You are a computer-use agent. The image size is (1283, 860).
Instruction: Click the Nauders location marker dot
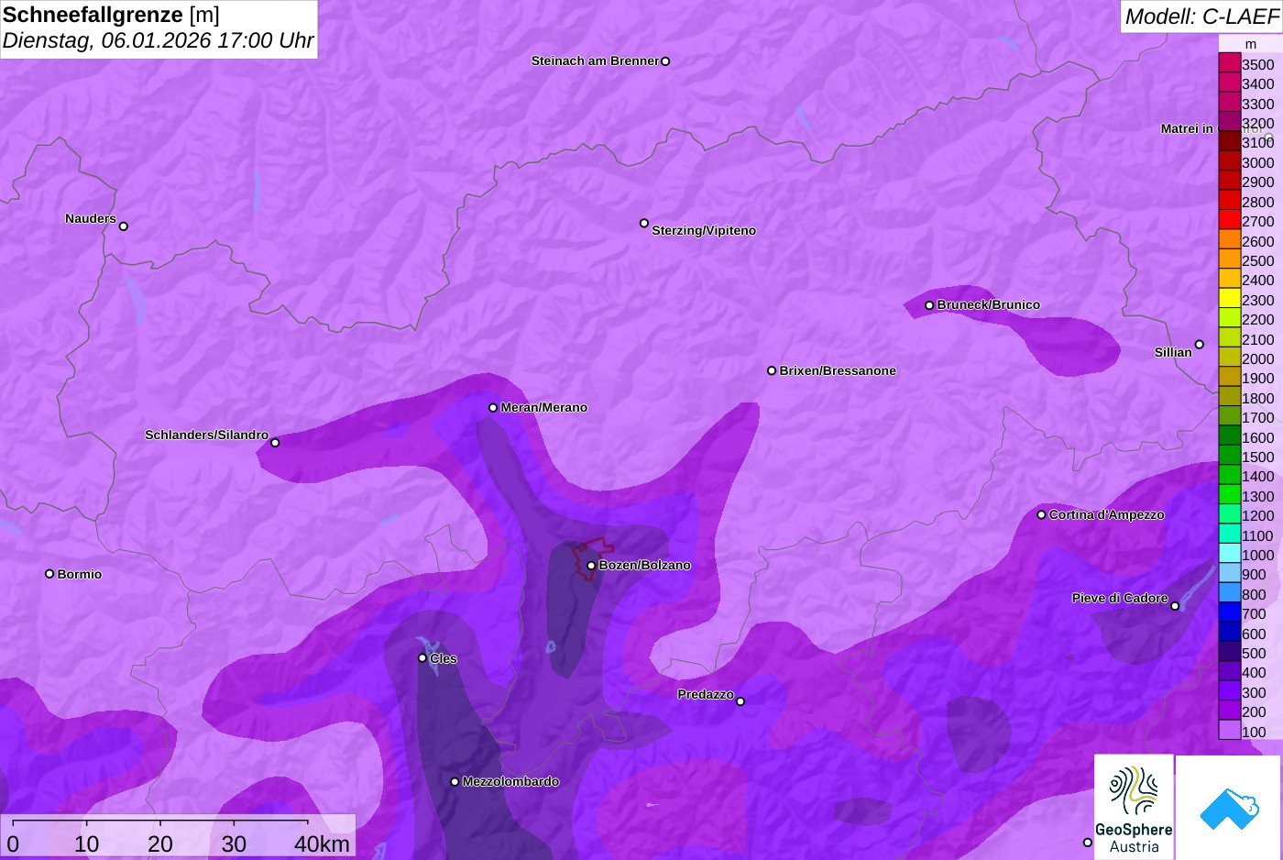coord(124,226)
